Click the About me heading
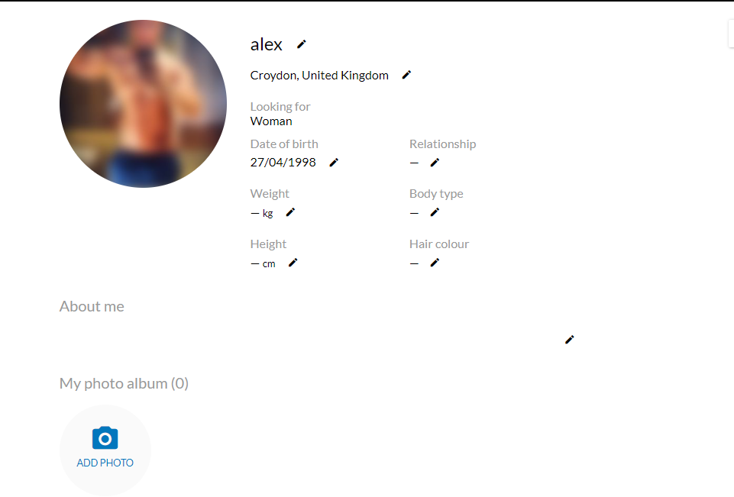 point(92,307)
